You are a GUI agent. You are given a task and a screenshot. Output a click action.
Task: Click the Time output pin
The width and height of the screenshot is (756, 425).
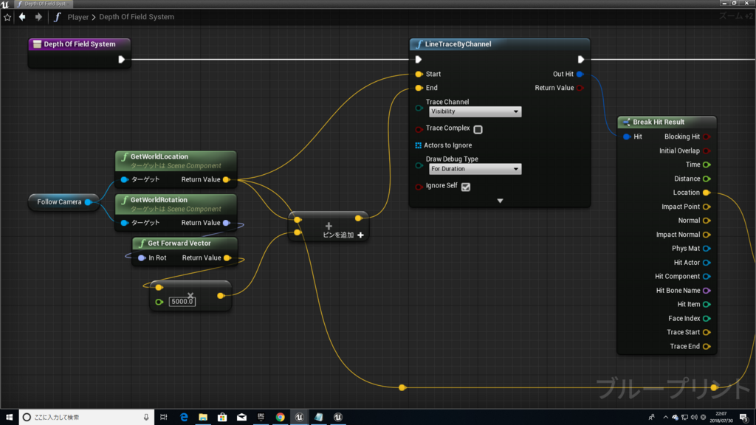click(707, 165)
